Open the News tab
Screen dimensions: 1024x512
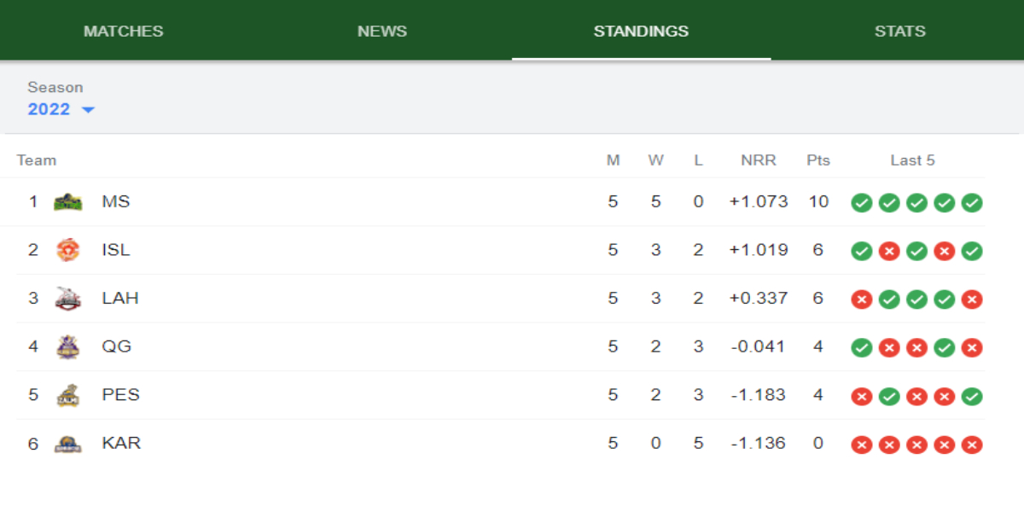pyautogui.click(x=382, y=32)
